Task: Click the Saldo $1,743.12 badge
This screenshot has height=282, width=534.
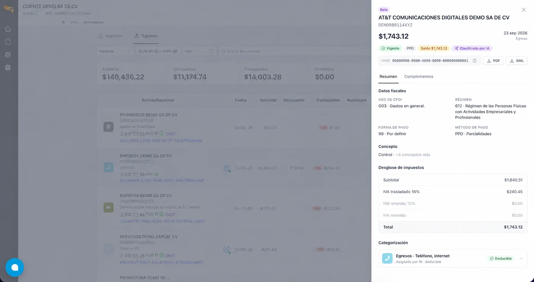Action: click(x=434, y=48)
